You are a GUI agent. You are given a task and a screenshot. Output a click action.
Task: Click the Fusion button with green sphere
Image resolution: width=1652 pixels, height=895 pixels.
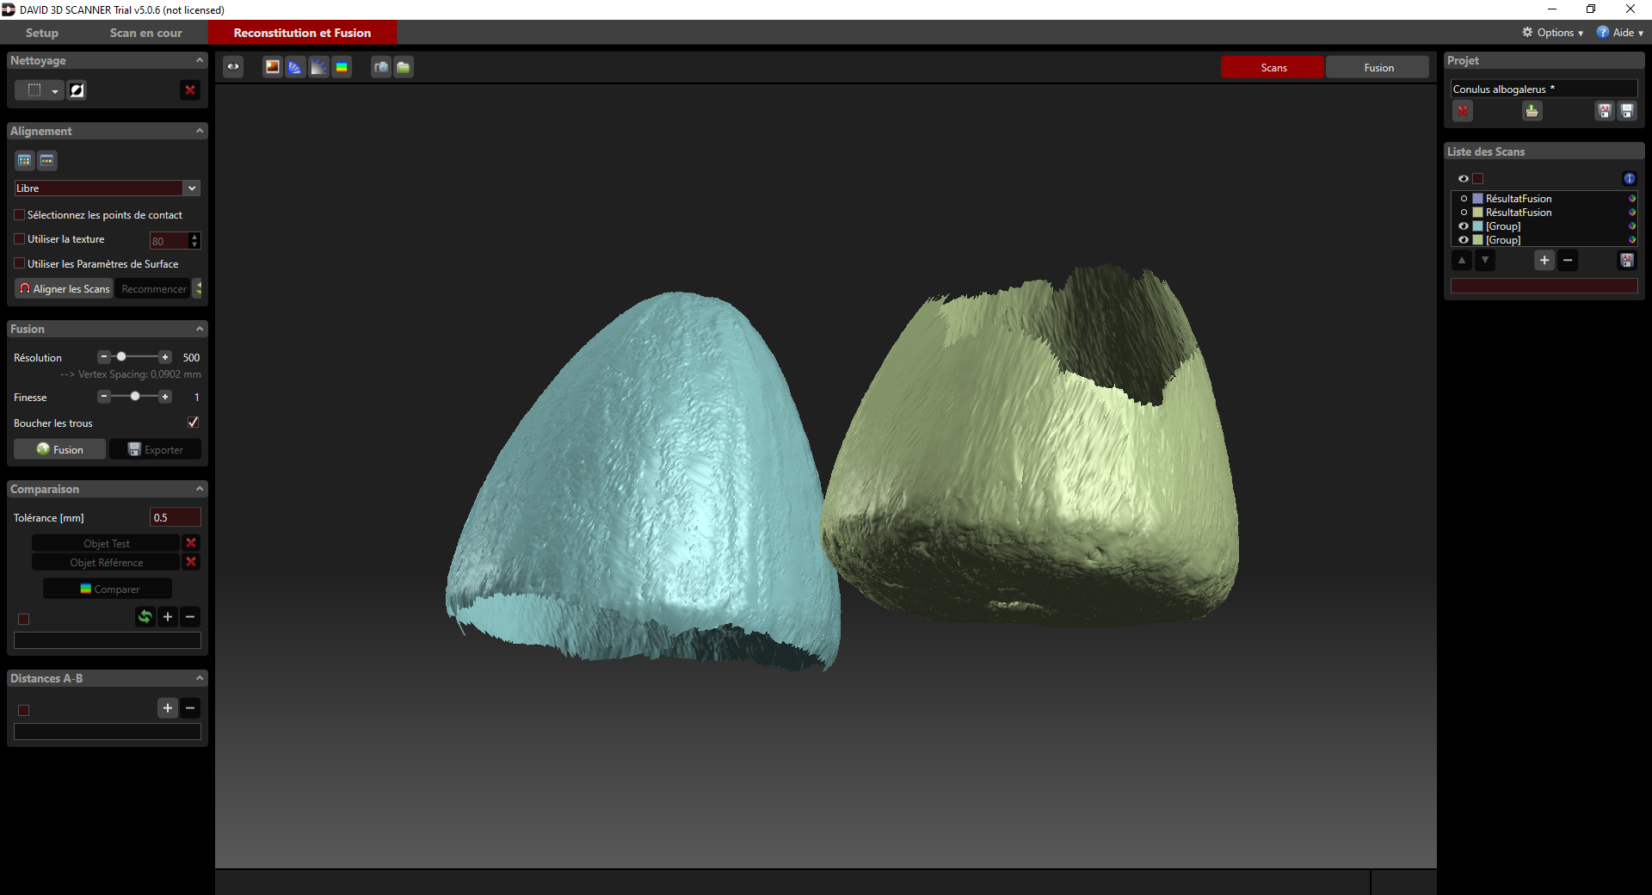60,449
